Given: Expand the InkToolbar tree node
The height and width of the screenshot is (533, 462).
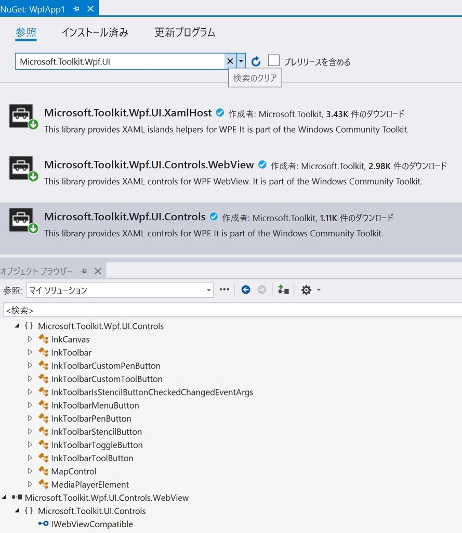Looking at the screenshot, I should pos(30,352).
